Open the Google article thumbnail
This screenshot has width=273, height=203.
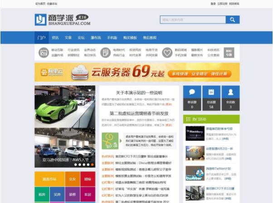click(195, 153)
